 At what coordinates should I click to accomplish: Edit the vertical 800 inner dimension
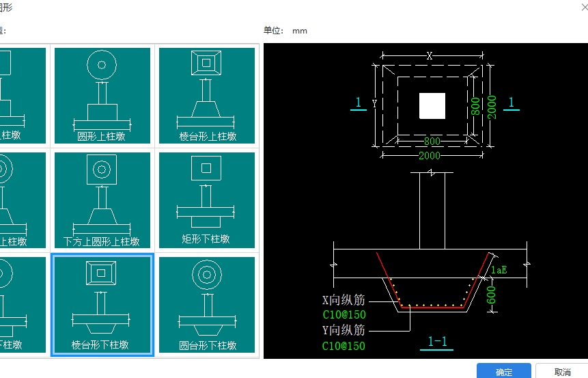click(475, 106)
